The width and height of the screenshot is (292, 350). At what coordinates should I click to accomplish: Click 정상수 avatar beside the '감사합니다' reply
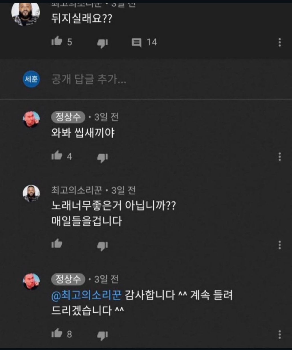tap(31, 281)
